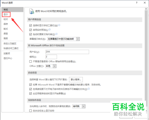Open 自定义功能区 (Customize Ribbon) category

click(x=10, y=43)
